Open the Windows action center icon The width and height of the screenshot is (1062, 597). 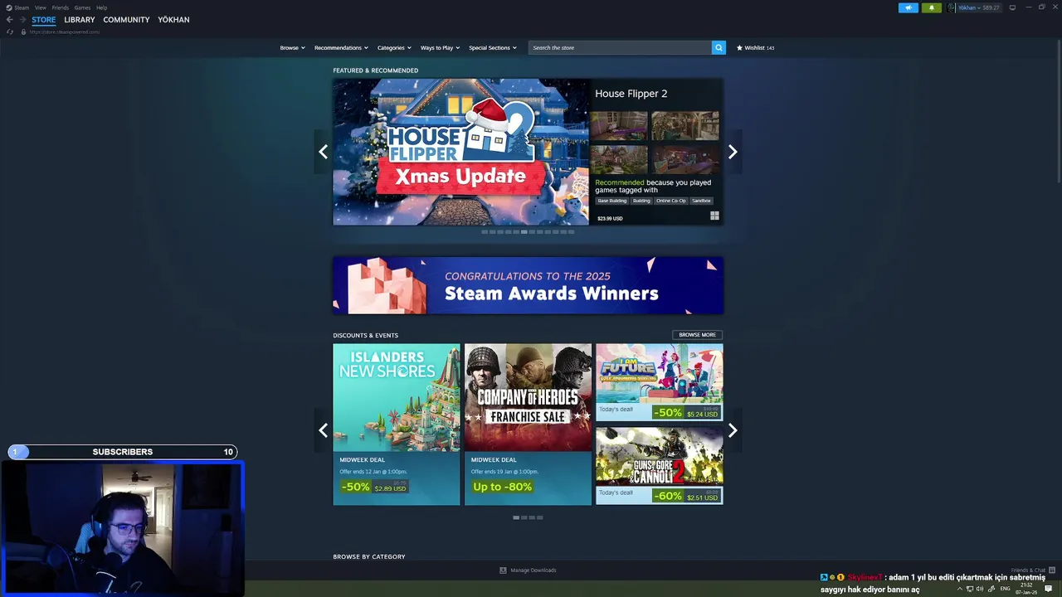pos(1048,589)
